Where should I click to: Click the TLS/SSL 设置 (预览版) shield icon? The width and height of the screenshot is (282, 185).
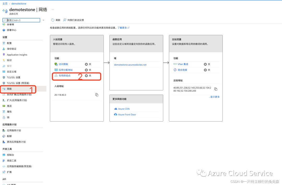tap(4, 83)
